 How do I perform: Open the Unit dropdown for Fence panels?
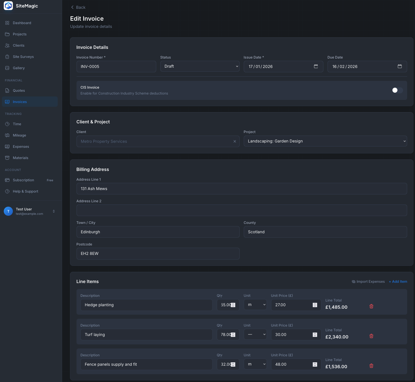255,364
